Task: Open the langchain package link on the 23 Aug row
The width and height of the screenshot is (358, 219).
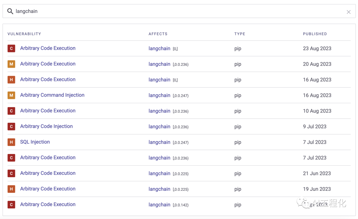Action: 159,48
